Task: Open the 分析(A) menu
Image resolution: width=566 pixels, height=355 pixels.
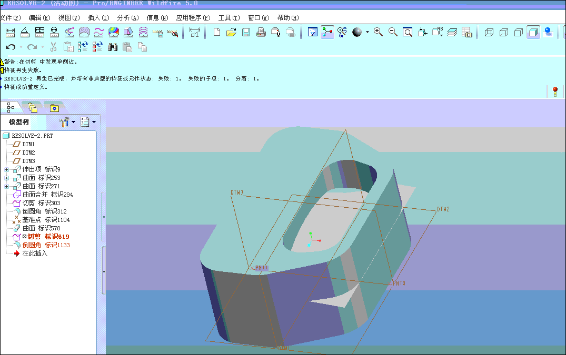Action: (128, 18)
